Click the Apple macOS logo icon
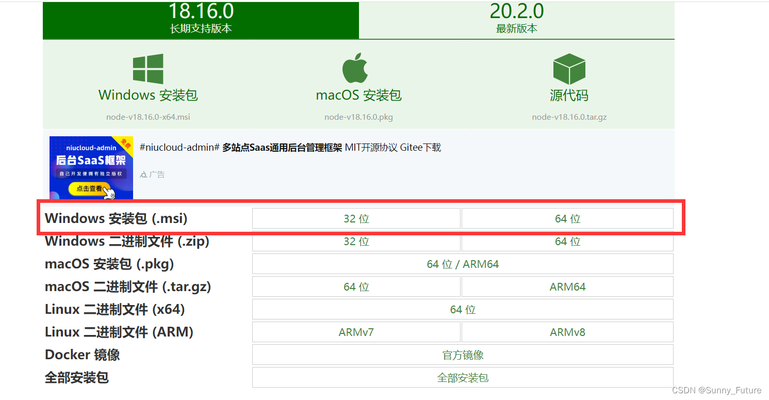 pyautogui.click(x=355, y=68)
